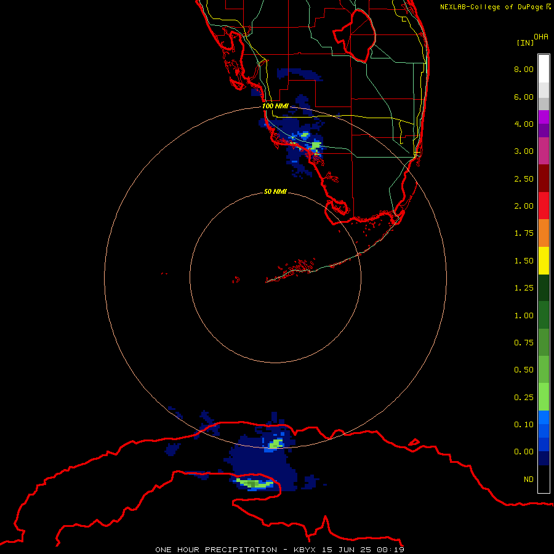Viewport: 554px width, 554px height.
Task: Click the '3.00' scale value
Action: [524, 151]
